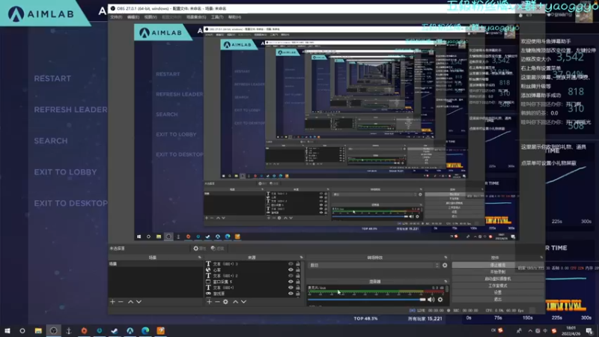Select the 场景 item in the scenes list
The width and height of the screenshot is (599, 337).
[x=155, y=264]
